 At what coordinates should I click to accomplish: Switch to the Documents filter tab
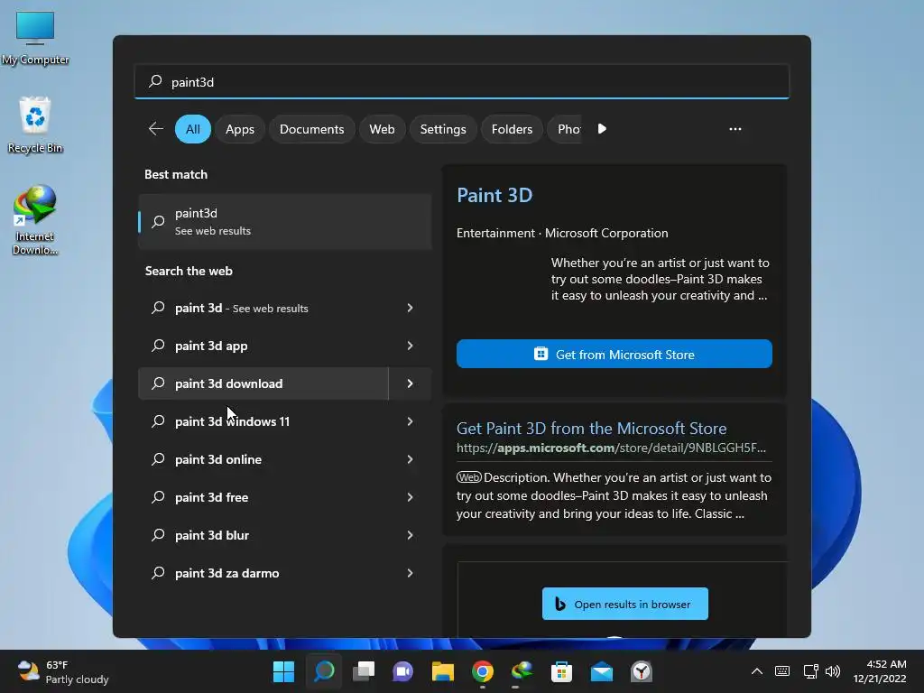point(311,129)
